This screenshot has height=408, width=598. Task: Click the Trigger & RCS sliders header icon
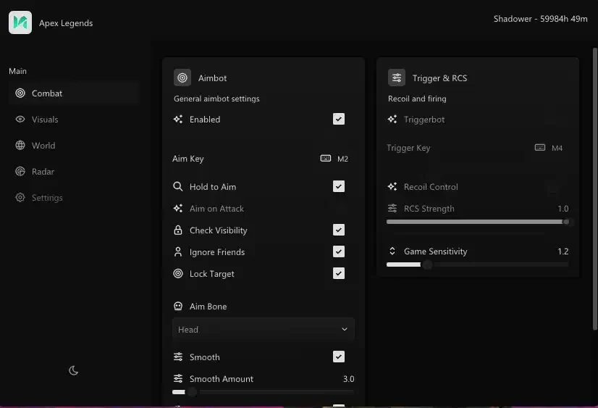point(397,78)
